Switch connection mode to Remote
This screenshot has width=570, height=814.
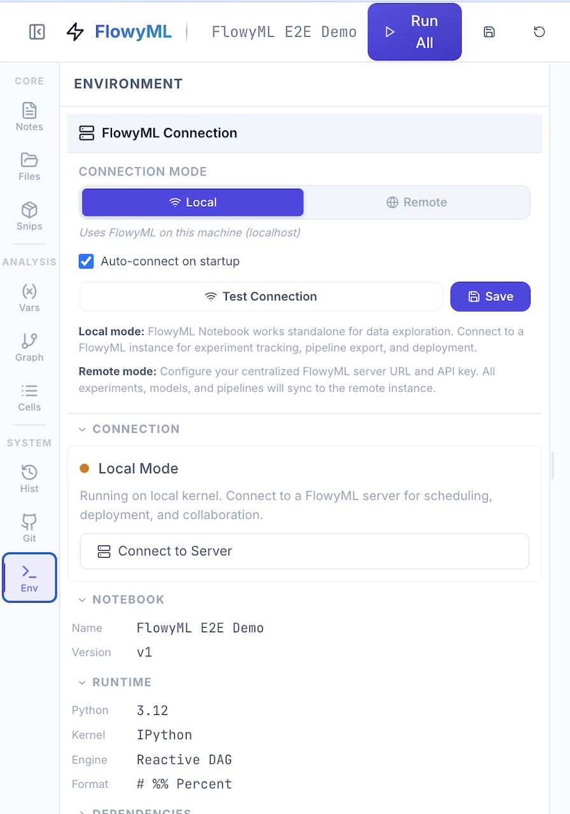417,202
